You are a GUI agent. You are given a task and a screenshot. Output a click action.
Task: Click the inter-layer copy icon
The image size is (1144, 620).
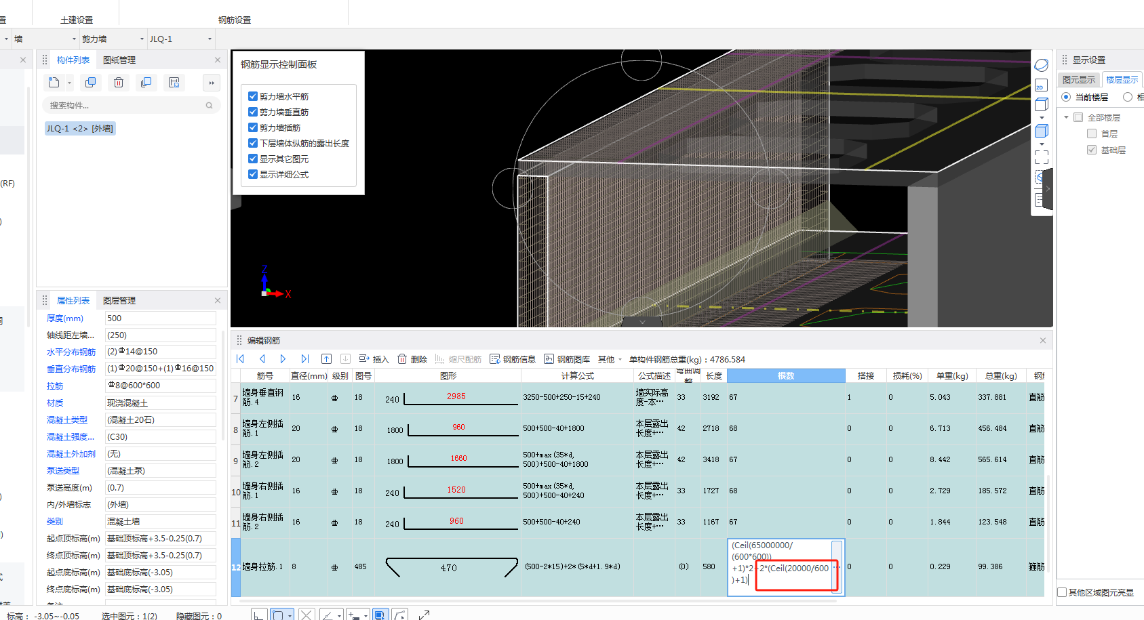point(146,83)
